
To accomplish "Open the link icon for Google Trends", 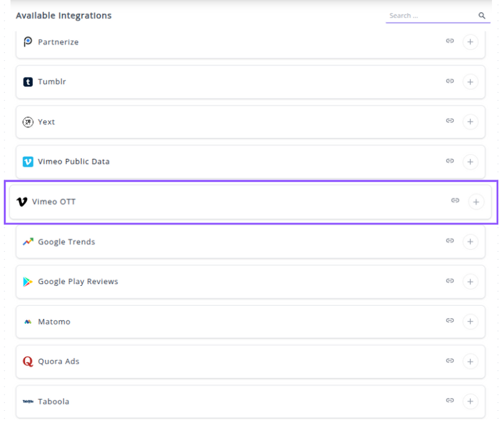I will click(x=450, y=241).
